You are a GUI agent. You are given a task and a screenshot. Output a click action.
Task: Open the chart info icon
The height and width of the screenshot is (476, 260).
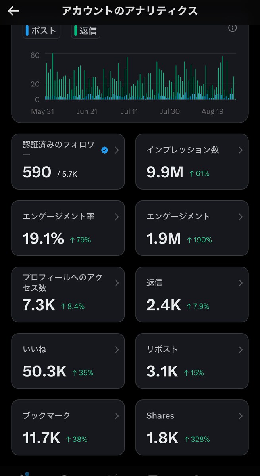click(x=233, y=28)
